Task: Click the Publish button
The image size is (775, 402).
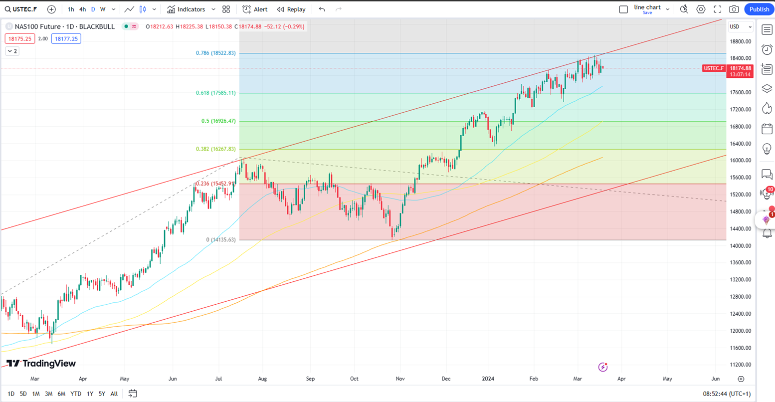Action: (x=759, y=9)
